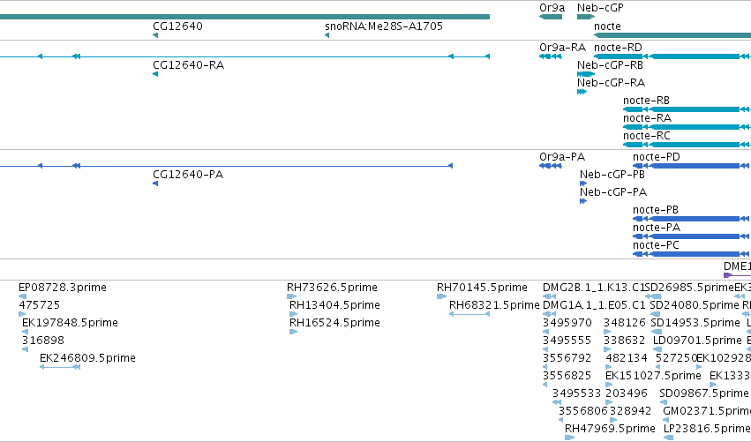The width and height of the screenshot is (751, 442).
Task: Click the RH47969.5prime EST label
Action: 610,429
